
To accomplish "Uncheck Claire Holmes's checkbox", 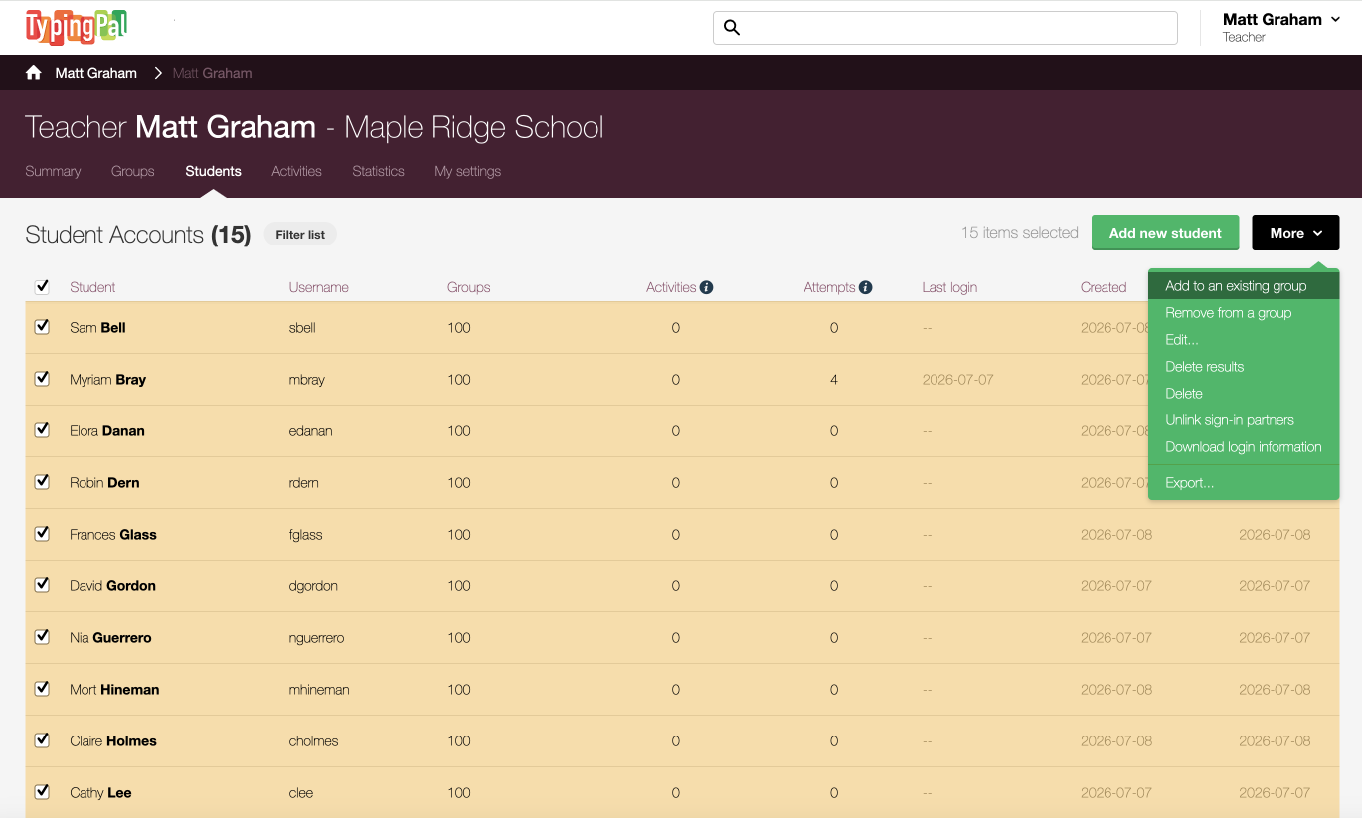I will pos(42,739).
